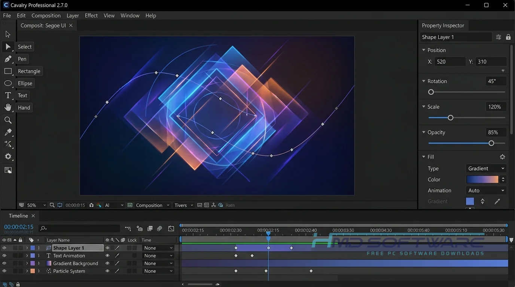Click the Particle System layer type icon

pos(49,271)
